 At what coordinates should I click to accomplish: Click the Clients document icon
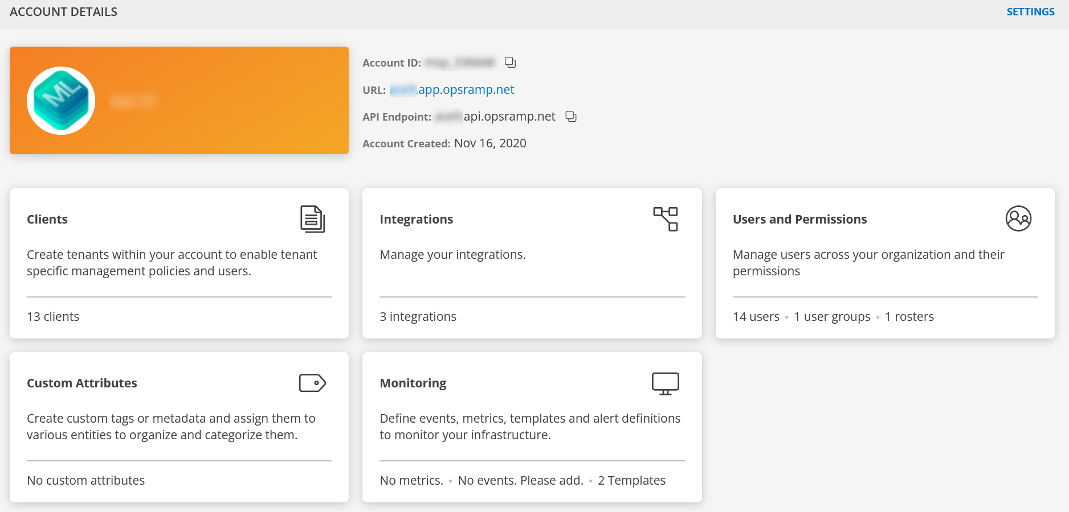pos(312,219)
